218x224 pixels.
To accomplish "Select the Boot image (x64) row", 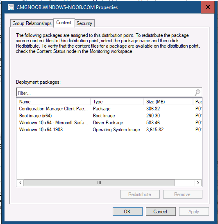I will [x=109, y=116].
